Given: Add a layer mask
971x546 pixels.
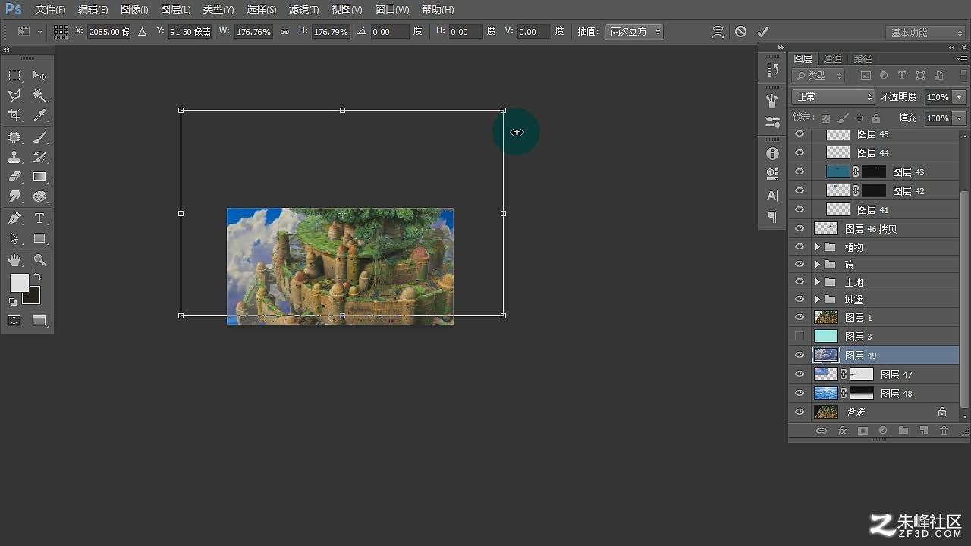Looking at the screenshot, I should (863, 431).
